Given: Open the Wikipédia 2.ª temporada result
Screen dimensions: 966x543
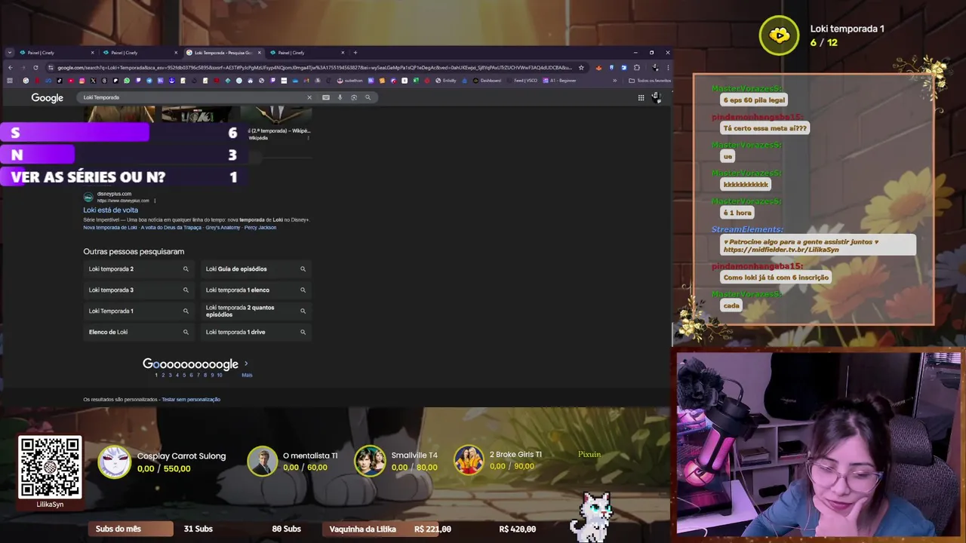Looking at the screenshot, I should click(x=278, y=130).
